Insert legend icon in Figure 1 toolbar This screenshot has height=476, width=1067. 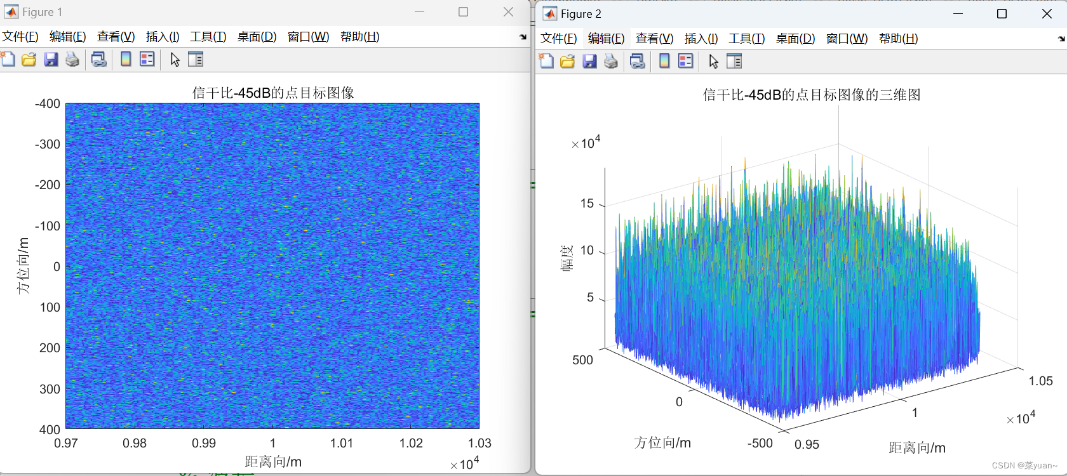[147, 60]
